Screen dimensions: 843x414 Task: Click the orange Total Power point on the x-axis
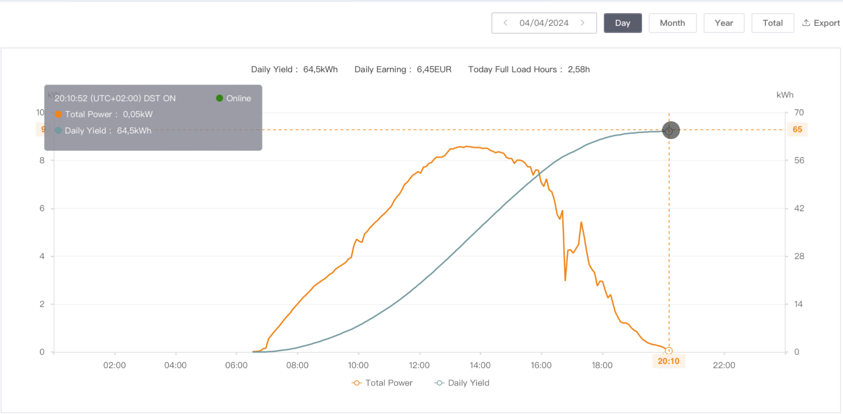point(669,351)
